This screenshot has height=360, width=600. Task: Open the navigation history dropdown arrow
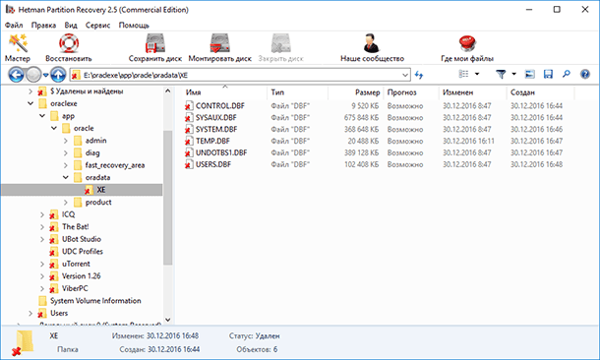(x=45, y=75)
